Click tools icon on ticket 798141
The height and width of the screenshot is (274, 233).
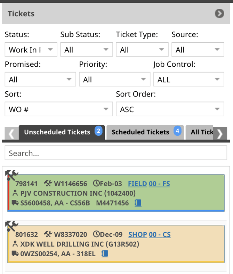coord(12,175)
